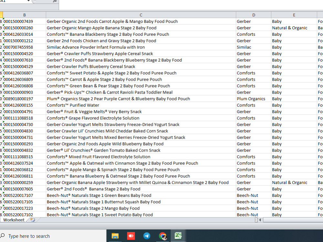The image size is (323, 242).
Task: Open the red AnyDesk app in taskbar
Action: click(131, 236)
